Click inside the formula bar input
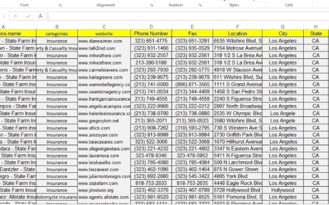Viewport: 329px width, 205px height. [188, 16]
